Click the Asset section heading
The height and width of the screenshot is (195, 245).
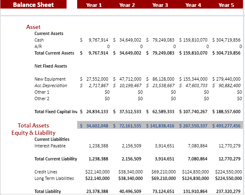(33, 27)
